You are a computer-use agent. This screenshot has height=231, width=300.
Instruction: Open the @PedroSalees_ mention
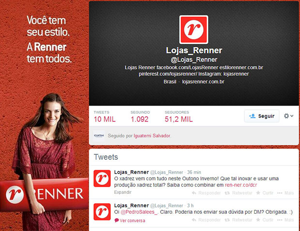(x=139, y=212)
